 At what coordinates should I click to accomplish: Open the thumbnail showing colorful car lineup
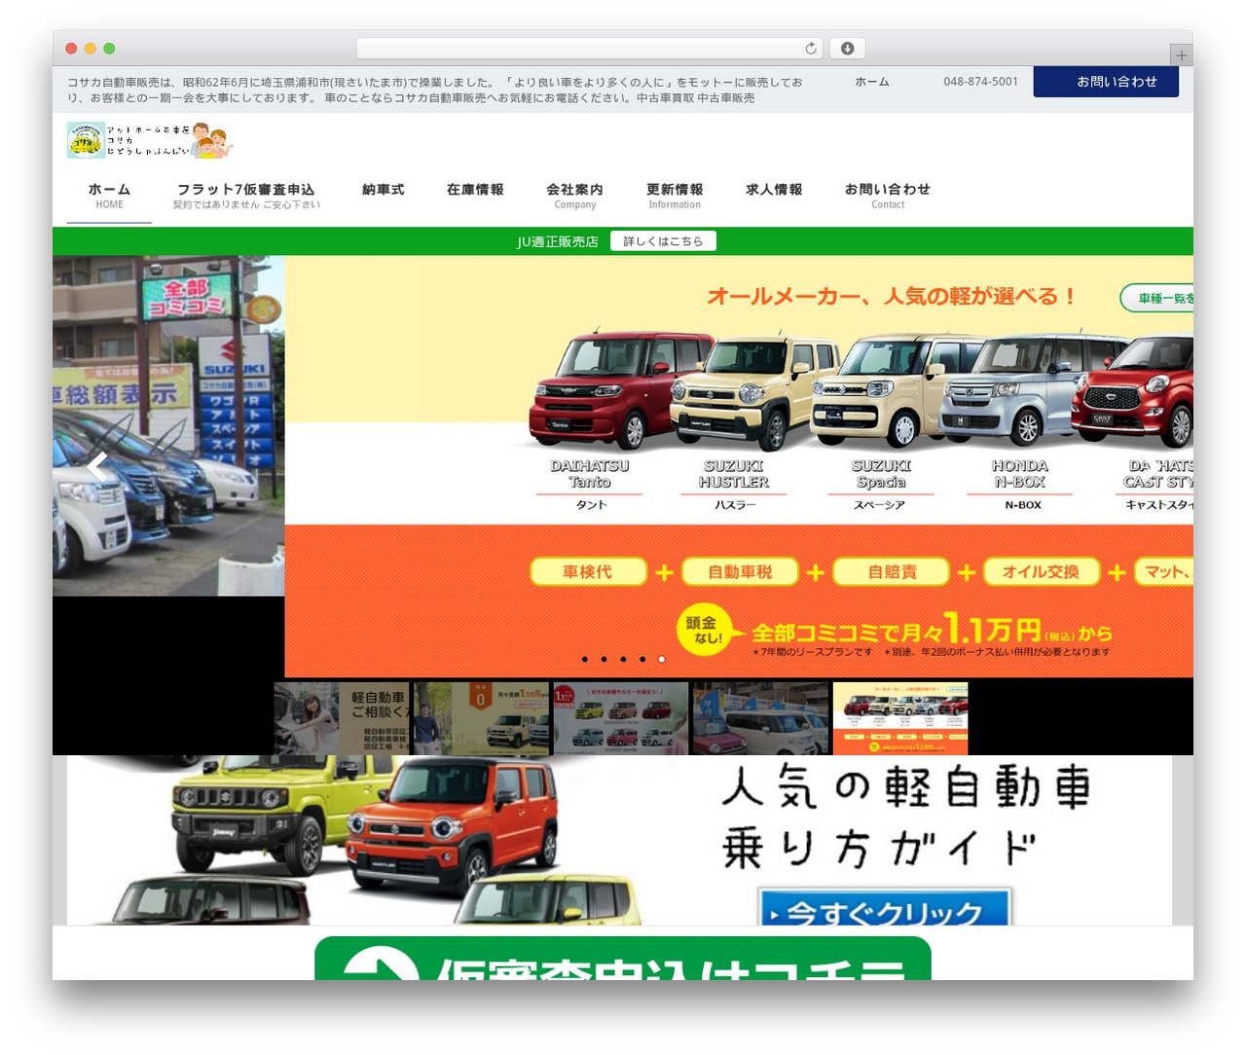pyautogui.click(x=621, y=718)
